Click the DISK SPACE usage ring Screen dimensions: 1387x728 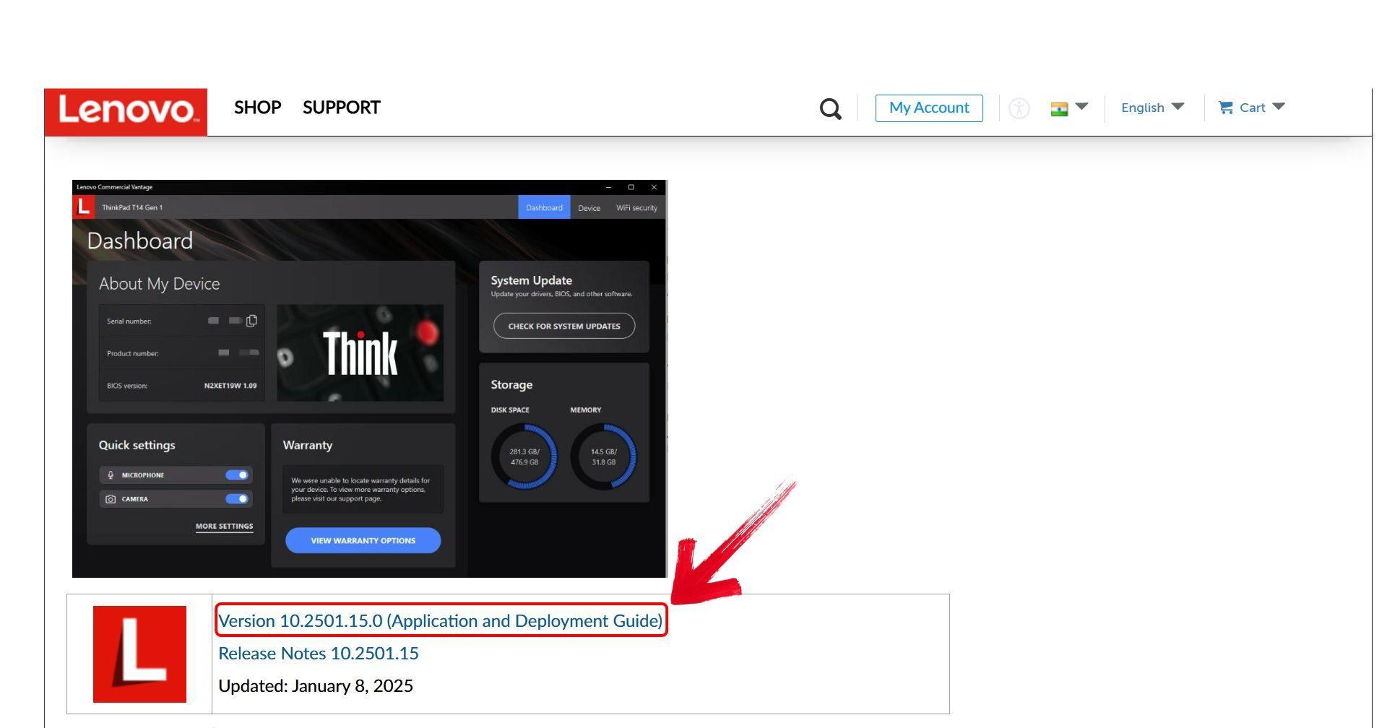point(524,456)
